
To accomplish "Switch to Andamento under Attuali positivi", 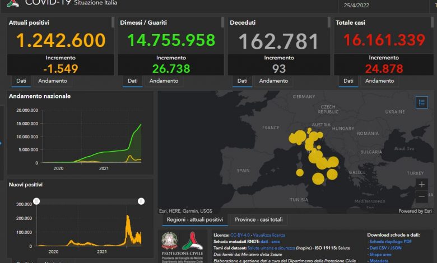I will point(52,81).
